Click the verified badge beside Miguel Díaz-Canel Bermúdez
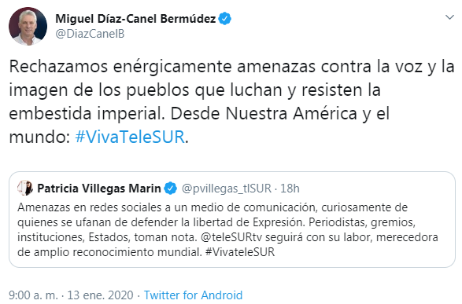 click(x=225, y=19)
